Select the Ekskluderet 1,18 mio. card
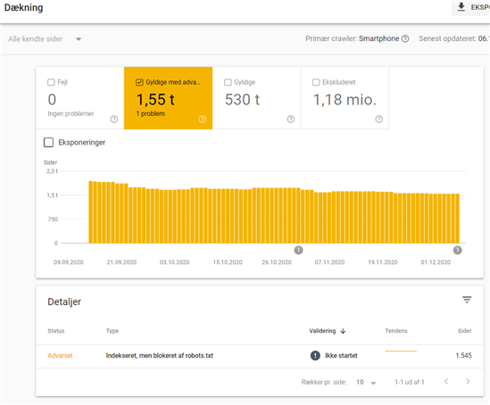Viewport: 490px width, 405px height. point(345,98)
